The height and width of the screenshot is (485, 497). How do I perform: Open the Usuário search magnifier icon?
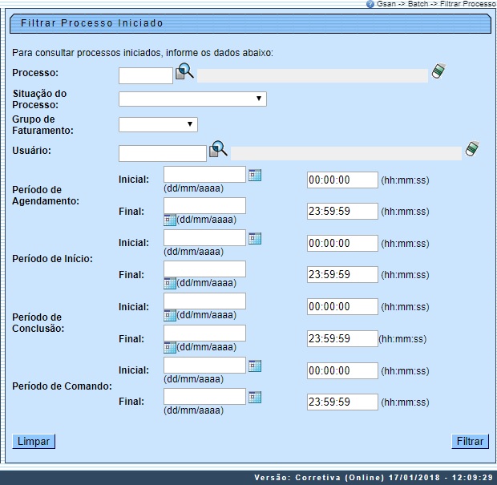218,148
